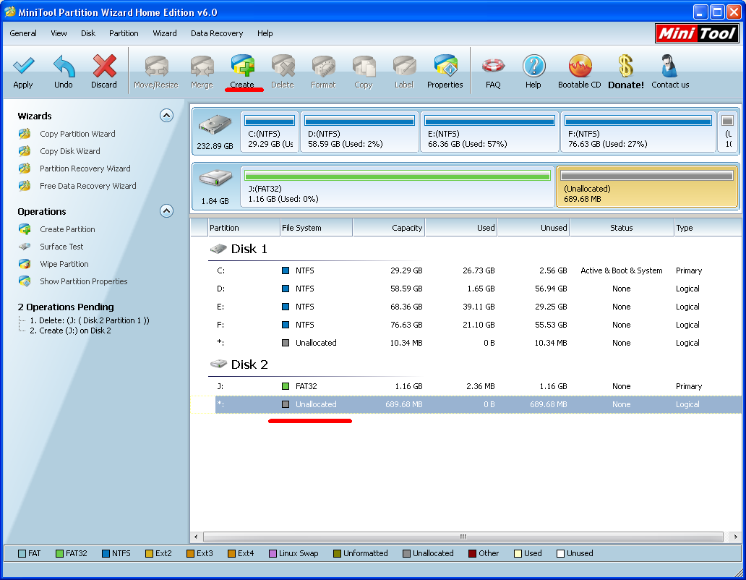
Task: Click the Donate dollar icon
Action: [625, 67]
